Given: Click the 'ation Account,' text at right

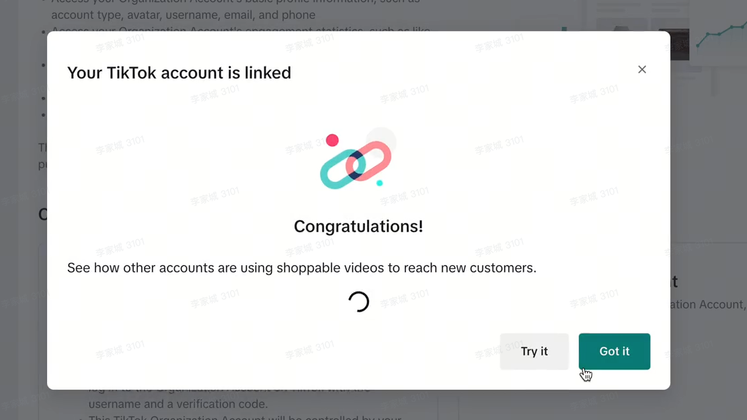Looking at the screenshot, I should click(x=708, y=304).
